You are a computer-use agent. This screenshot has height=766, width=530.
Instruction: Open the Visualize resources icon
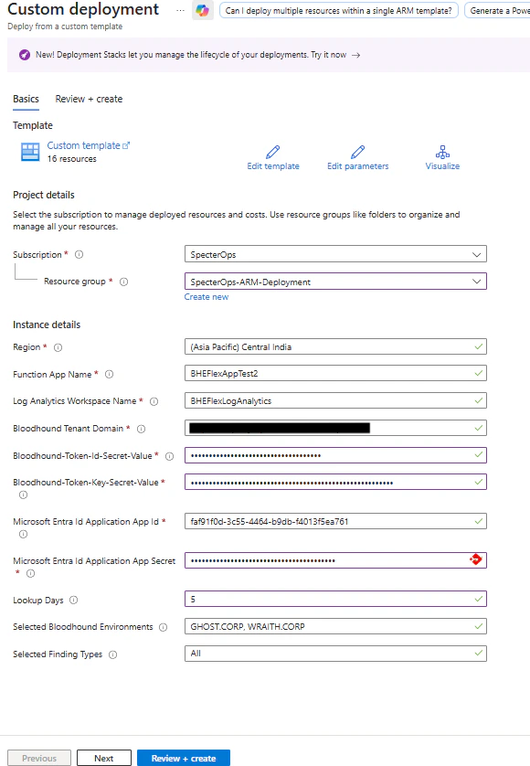(442, 153)
